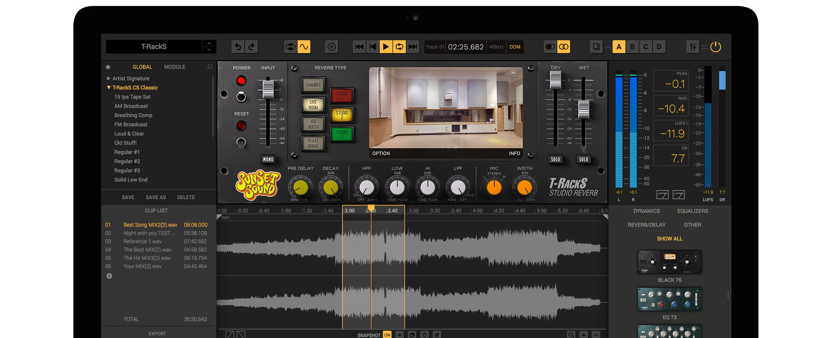Jump to previous track
The height and width of the screenshot is (338, 826).
click(x=359, y=47)
